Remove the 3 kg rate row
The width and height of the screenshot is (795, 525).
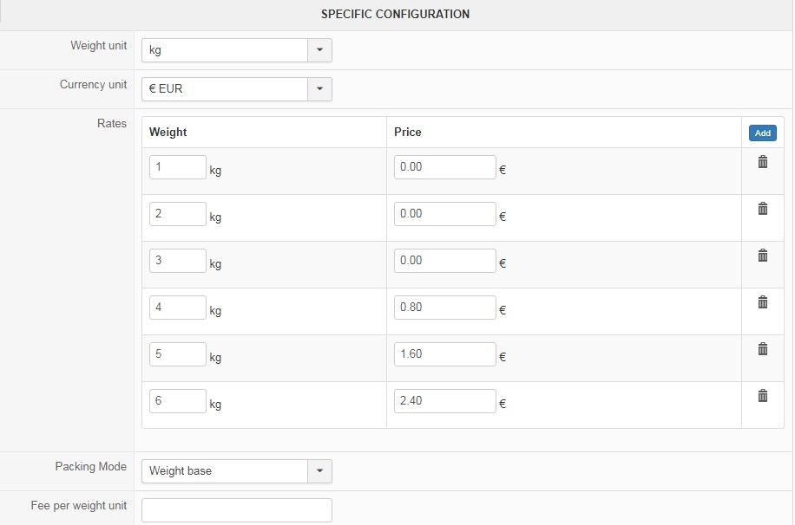click(x=763, y=256)
